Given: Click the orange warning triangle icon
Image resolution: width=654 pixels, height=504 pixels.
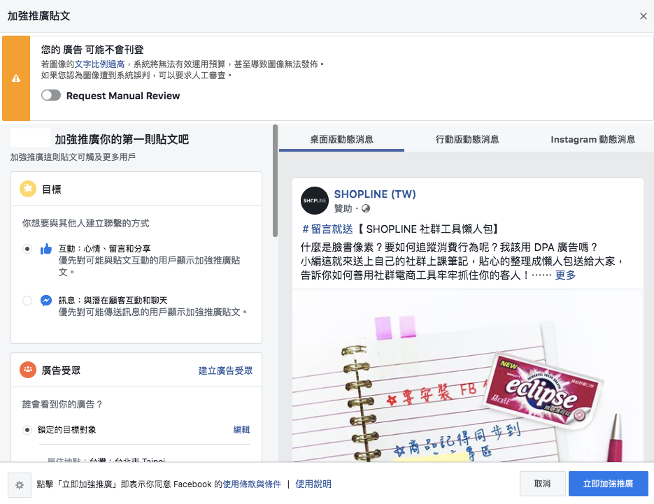Looking at the screenshot, I should click(16, 78).
